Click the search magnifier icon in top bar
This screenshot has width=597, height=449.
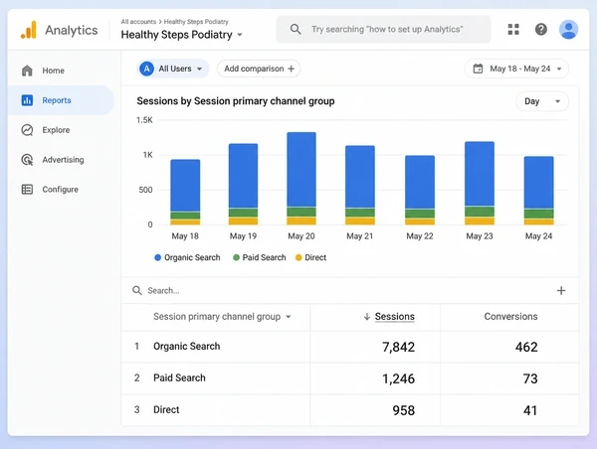click(296, 29)
